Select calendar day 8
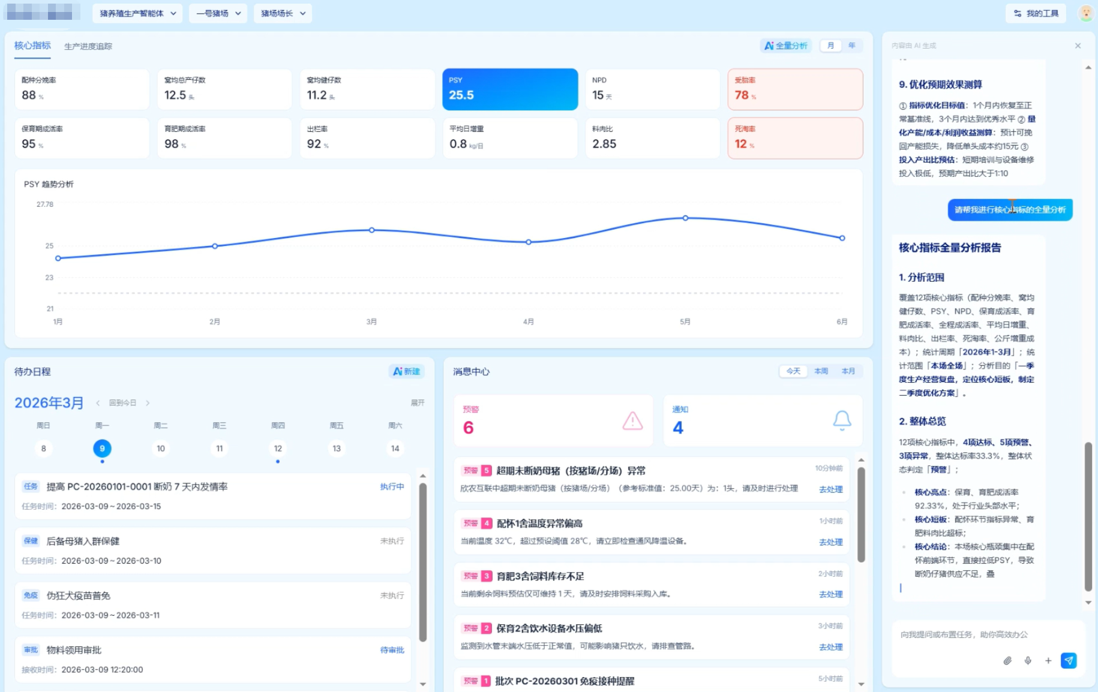1098x692 pixels. tap(43, 449)
